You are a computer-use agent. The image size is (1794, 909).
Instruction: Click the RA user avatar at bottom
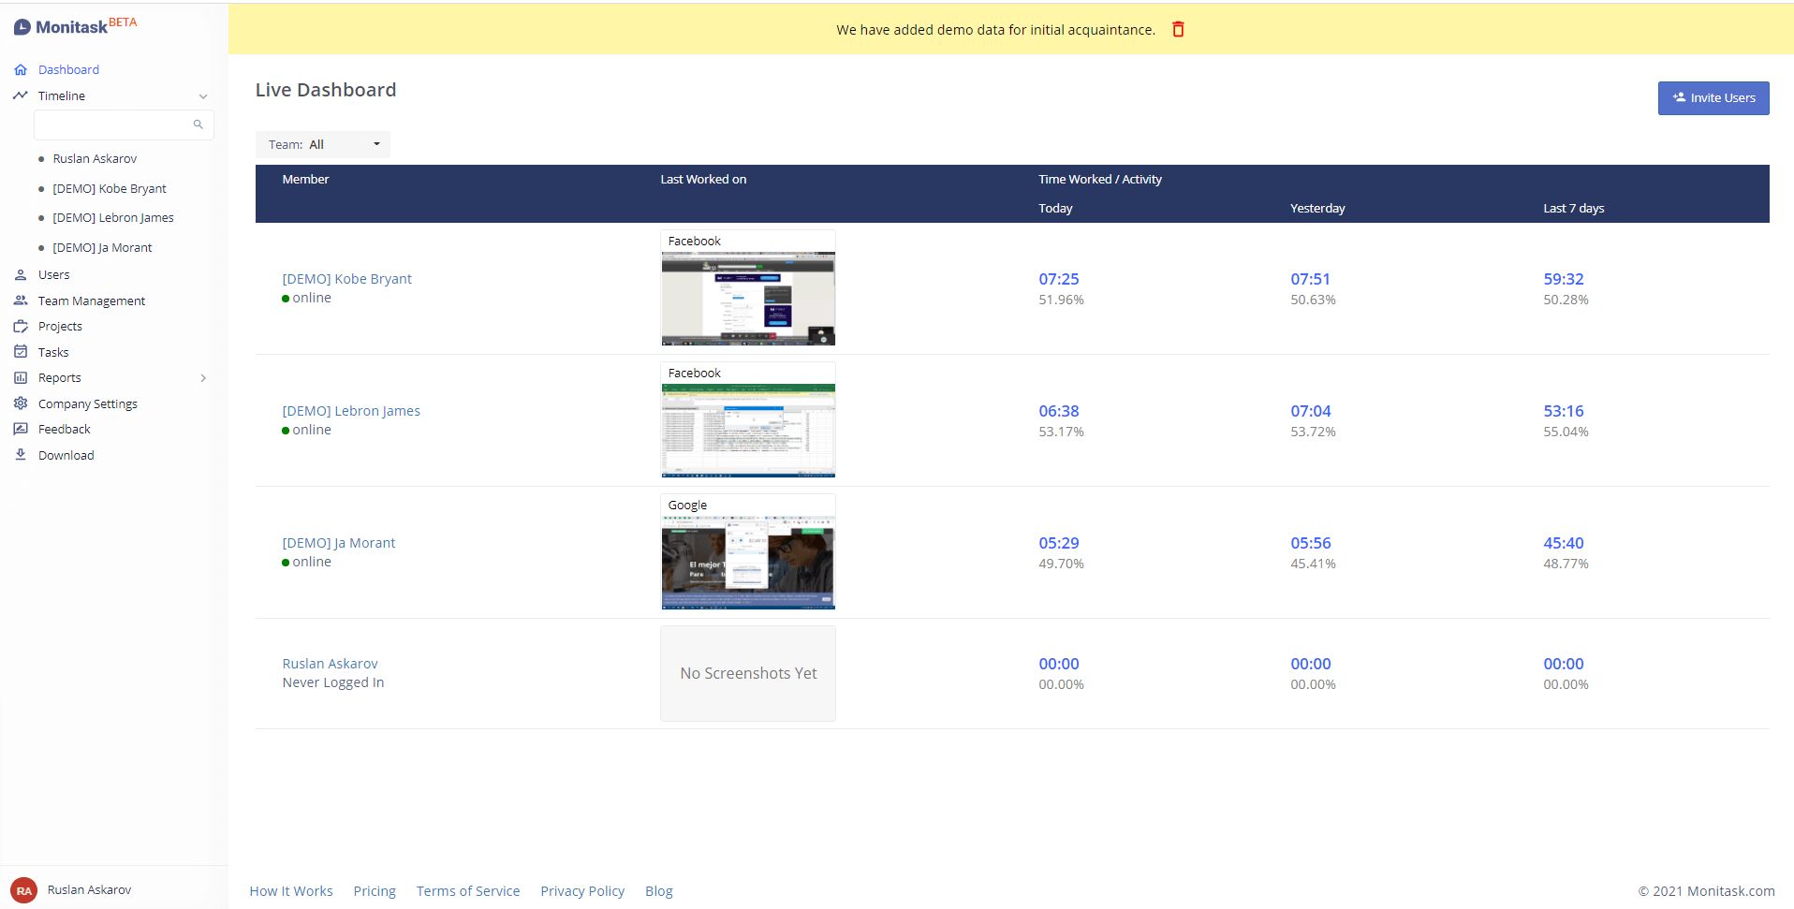(x=24, y=890)
